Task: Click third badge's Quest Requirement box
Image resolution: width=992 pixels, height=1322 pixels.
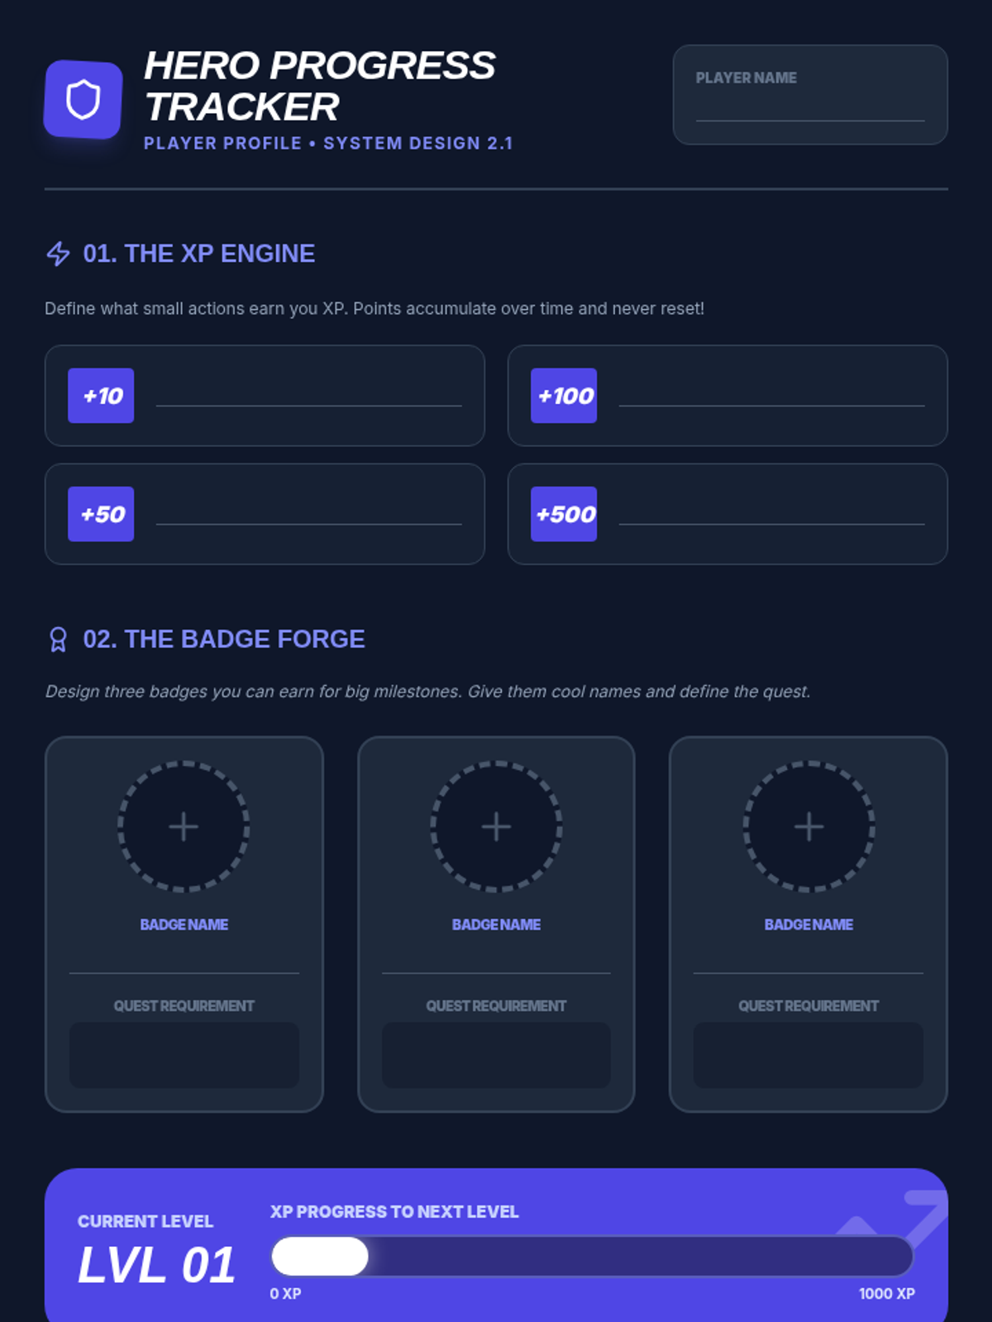Action: click(x=808, y=1055)
